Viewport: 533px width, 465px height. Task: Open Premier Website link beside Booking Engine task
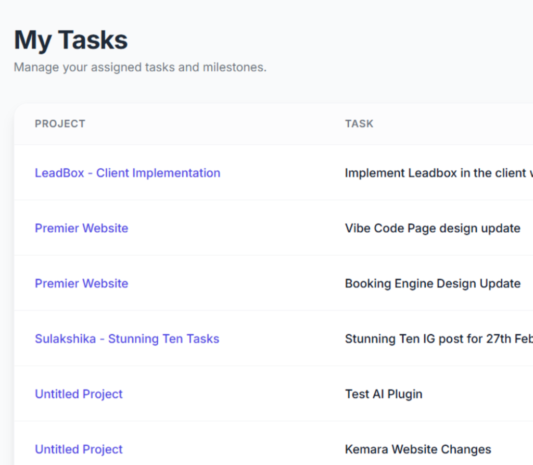[81, 283]
